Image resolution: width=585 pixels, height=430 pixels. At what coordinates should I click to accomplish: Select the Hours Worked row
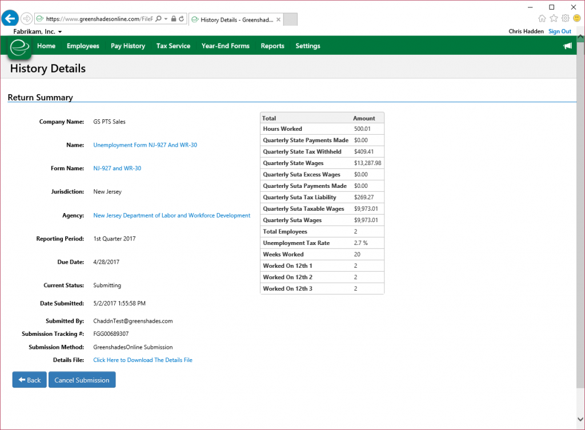322,128
